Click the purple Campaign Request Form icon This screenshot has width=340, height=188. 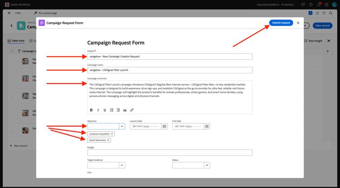pyautogui.click(x=42, y=23)
